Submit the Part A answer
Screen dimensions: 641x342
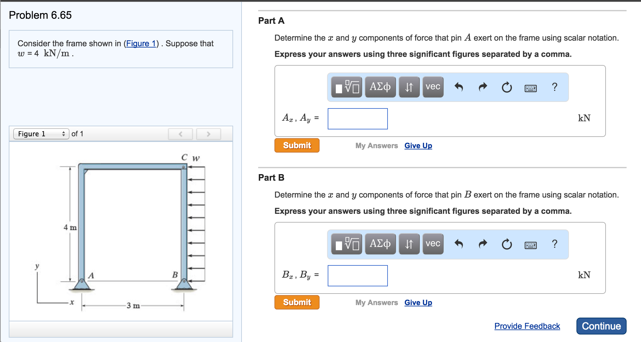tap(296, 145)
